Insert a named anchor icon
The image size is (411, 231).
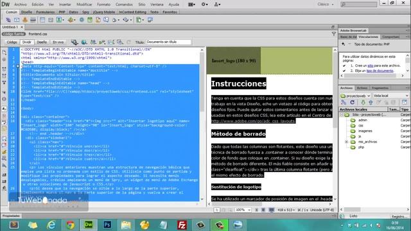25,20
